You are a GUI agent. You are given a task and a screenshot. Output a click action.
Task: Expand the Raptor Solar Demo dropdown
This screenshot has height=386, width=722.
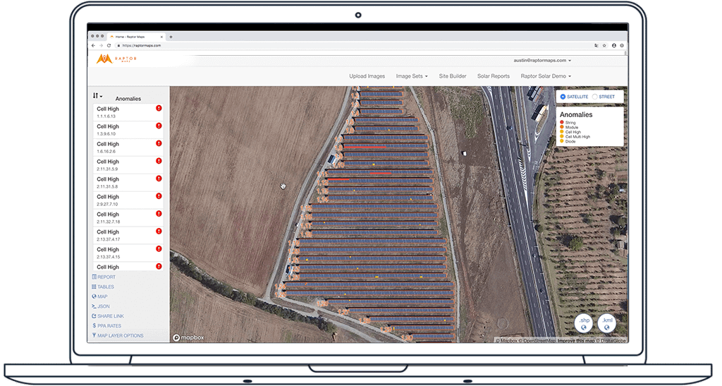coord(545,76)
